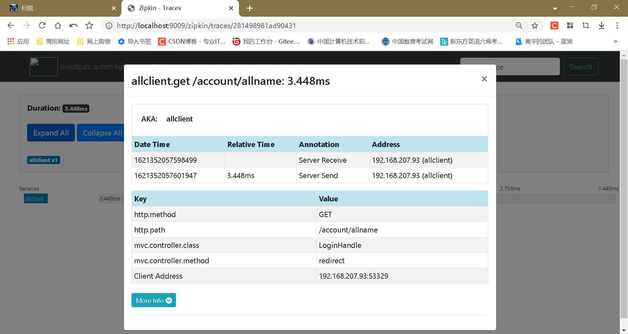
Task: Open the 中国教育考试网 bookmark
Action: pyautogui.click(x=408, y=41)
